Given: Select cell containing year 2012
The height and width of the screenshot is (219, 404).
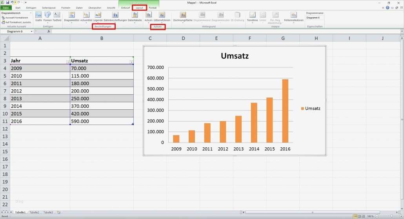Looking at the screenshot, I should pos(40,91).
